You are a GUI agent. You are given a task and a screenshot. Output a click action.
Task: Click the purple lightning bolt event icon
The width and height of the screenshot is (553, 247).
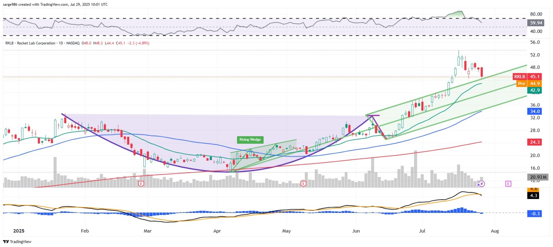tap(482, 184)
